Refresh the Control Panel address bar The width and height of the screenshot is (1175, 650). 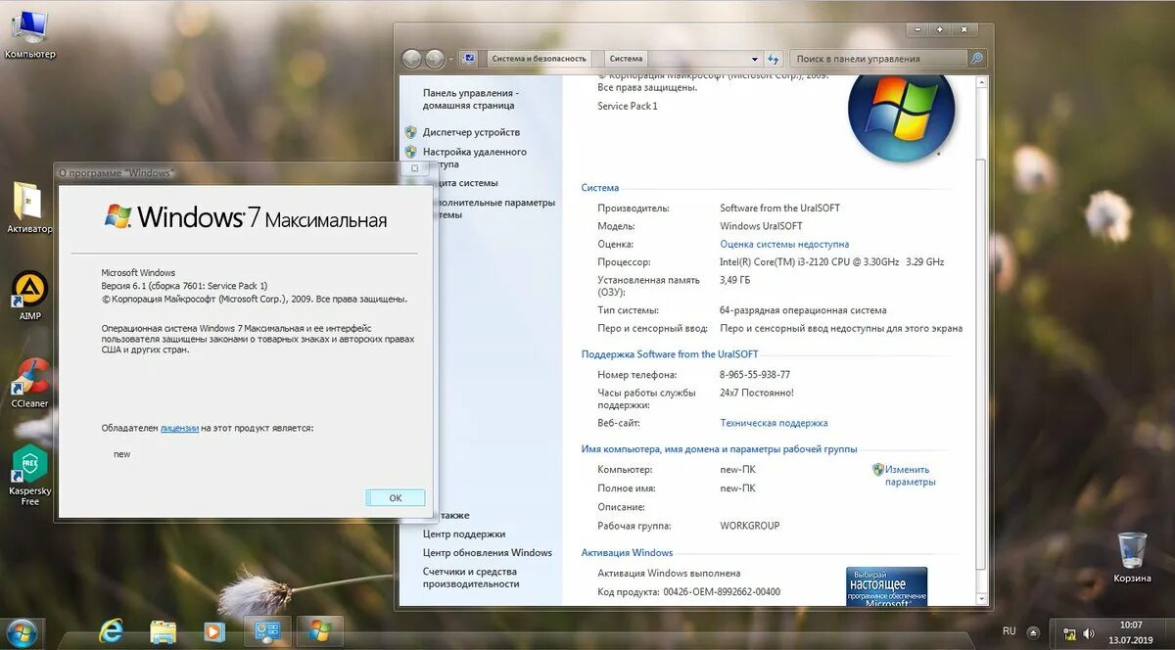774,59
